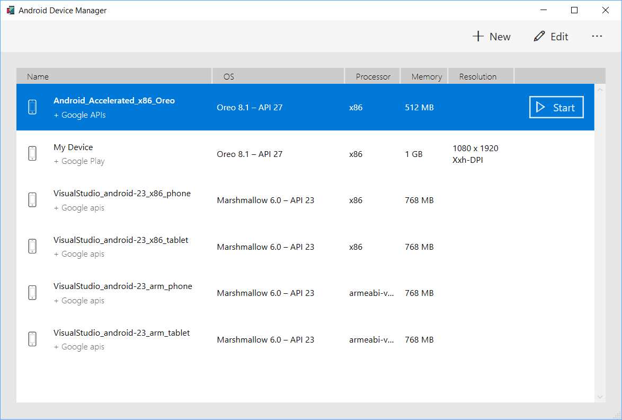This screenshot has height=420, width=622.
Task: Click the phone icon beside VisualStudio_android-23_x86_tablet
Action: coord(32,246)
